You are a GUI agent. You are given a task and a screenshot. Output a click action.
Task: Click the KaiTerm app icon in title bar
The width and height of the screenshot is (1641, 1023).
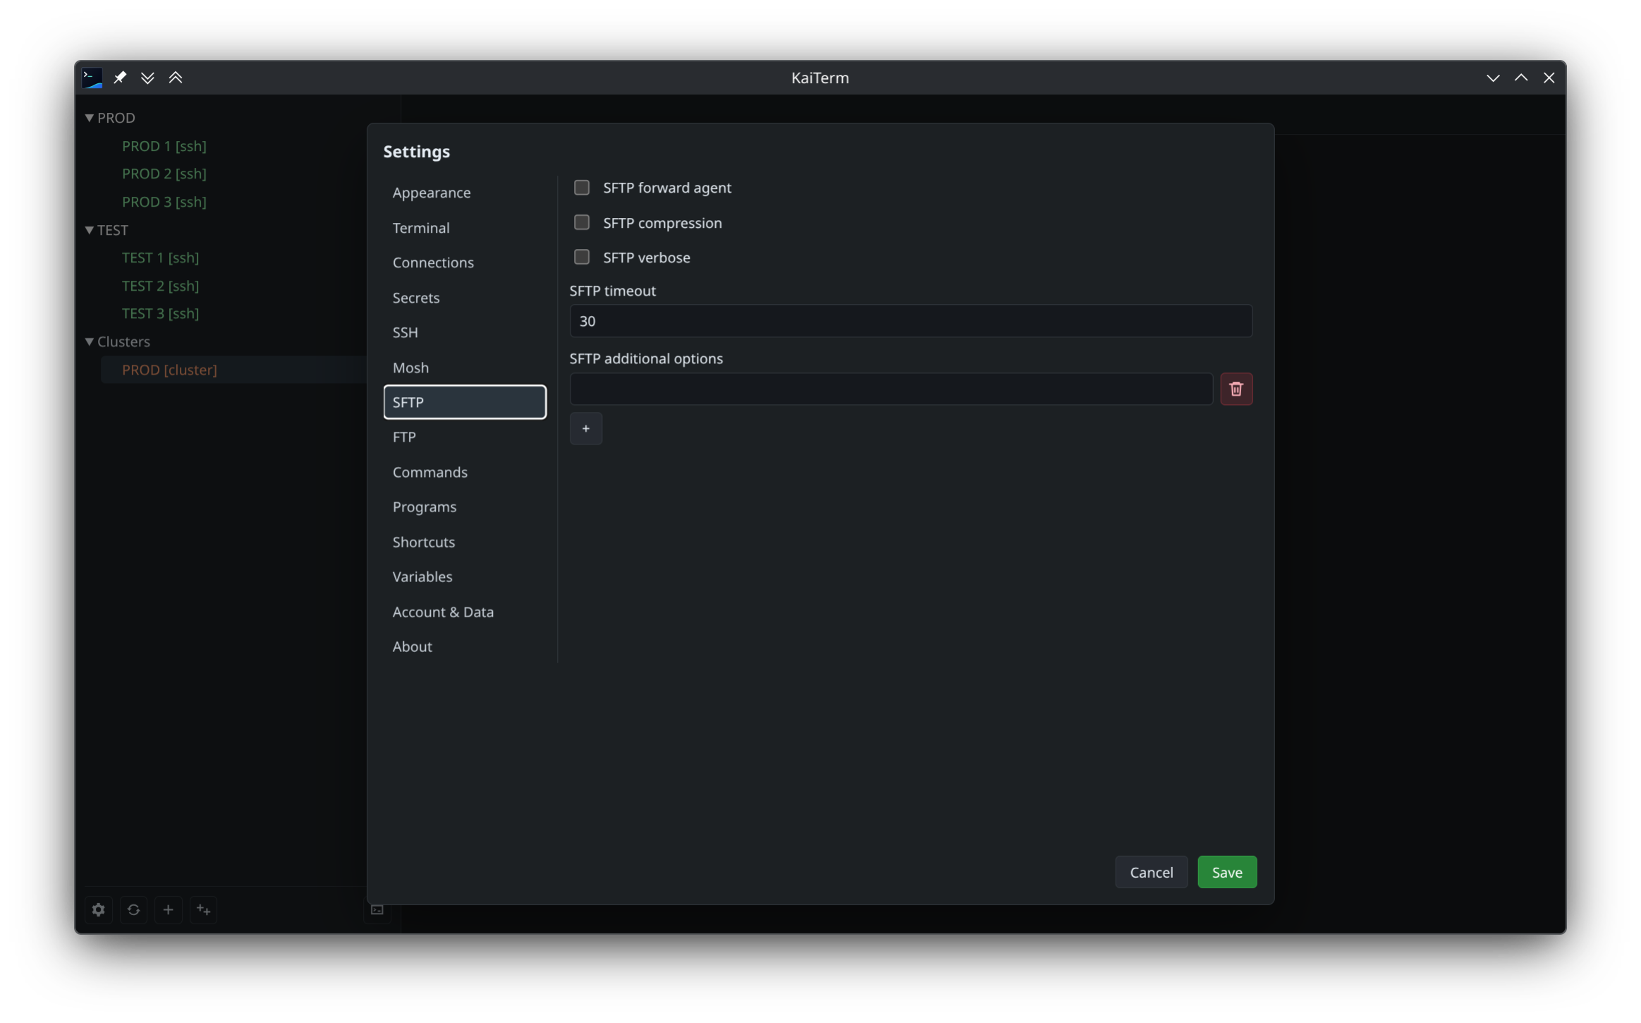click(x=92, y=78)
